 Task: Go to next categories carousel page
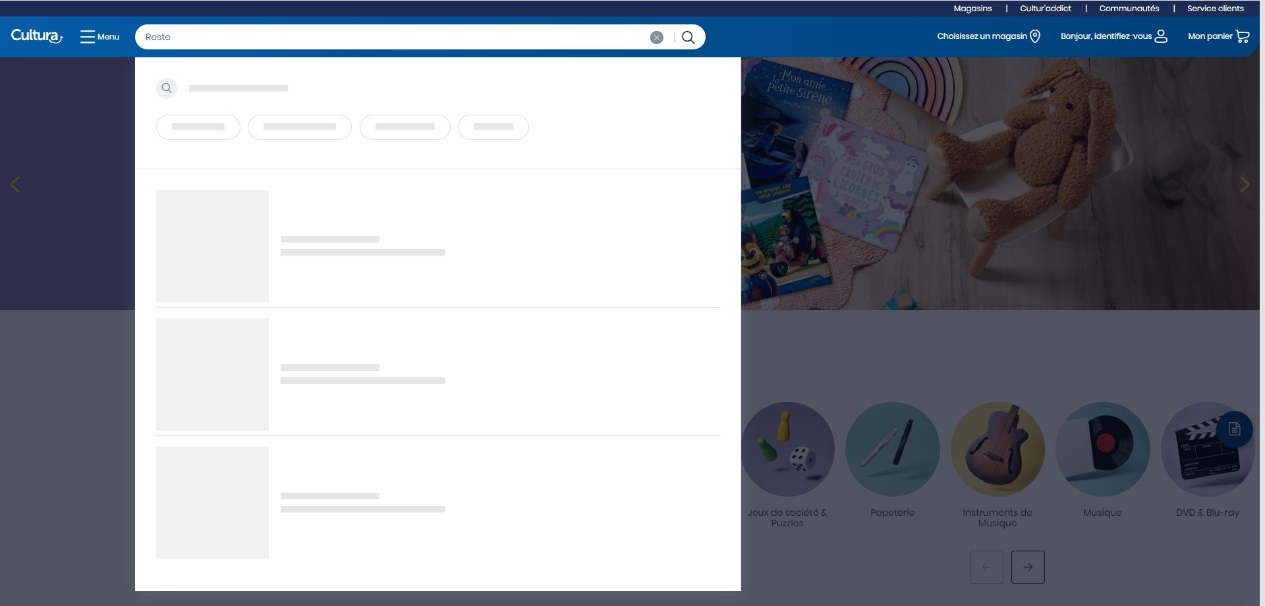point(1028,567)
